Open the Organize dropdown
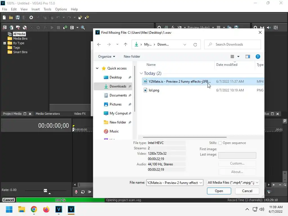The height and width of the screenshot is (216, 288). tap(107, 57)
